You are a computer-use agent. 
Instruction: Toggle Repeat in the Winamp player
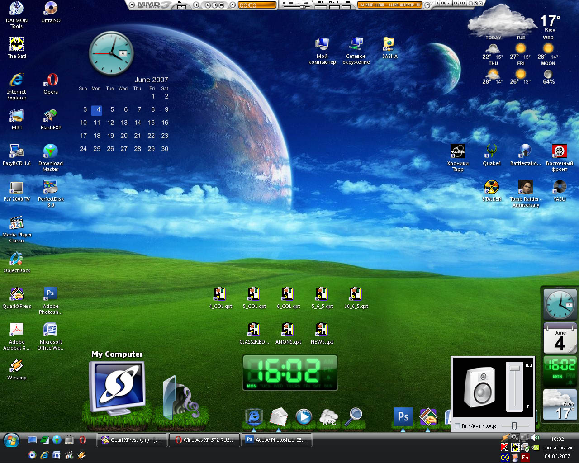pyautogui.click(x=335, y=7)
